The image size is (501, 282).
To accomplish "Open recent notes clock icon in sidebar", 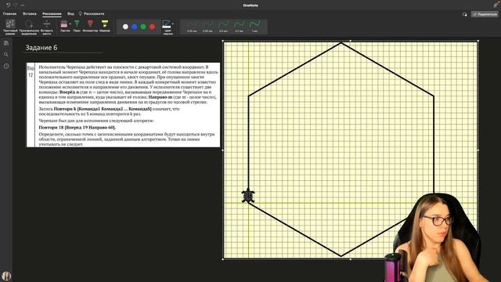I will pos(6,66).
